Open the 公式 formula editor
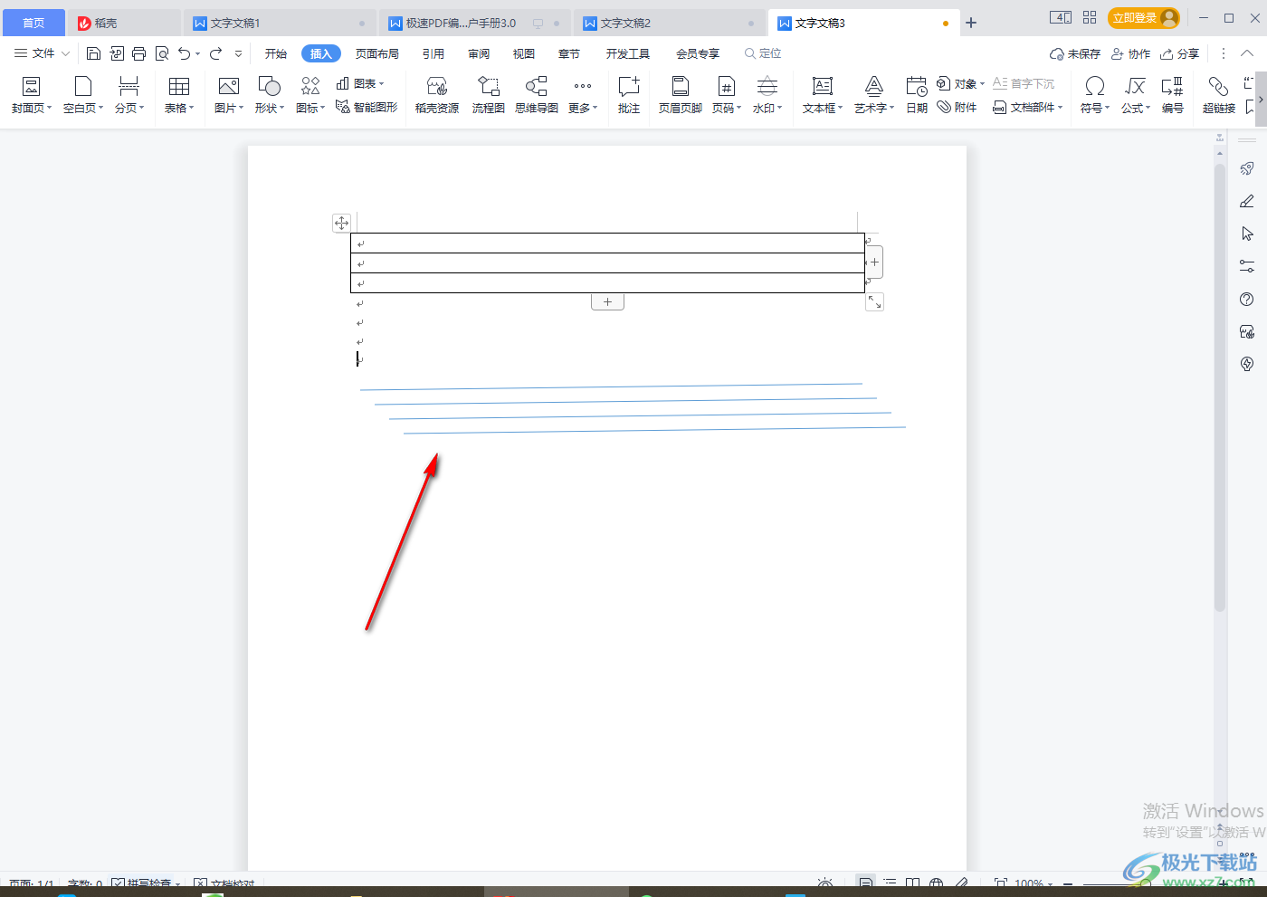This screenshot has height=897, width=1267. (1136, 95)
